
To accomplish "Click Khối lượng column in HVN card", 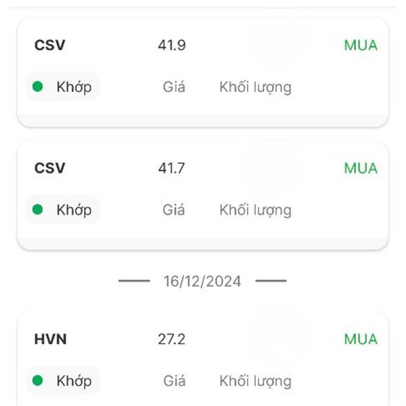I will [x=256, y=382].
